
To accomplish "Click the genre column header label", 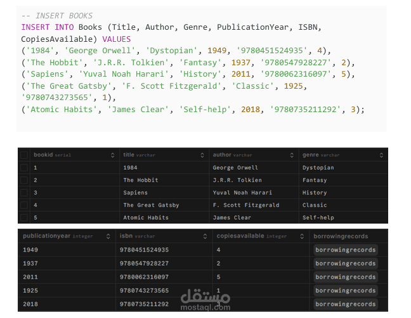I will click(x=311, y=155).
